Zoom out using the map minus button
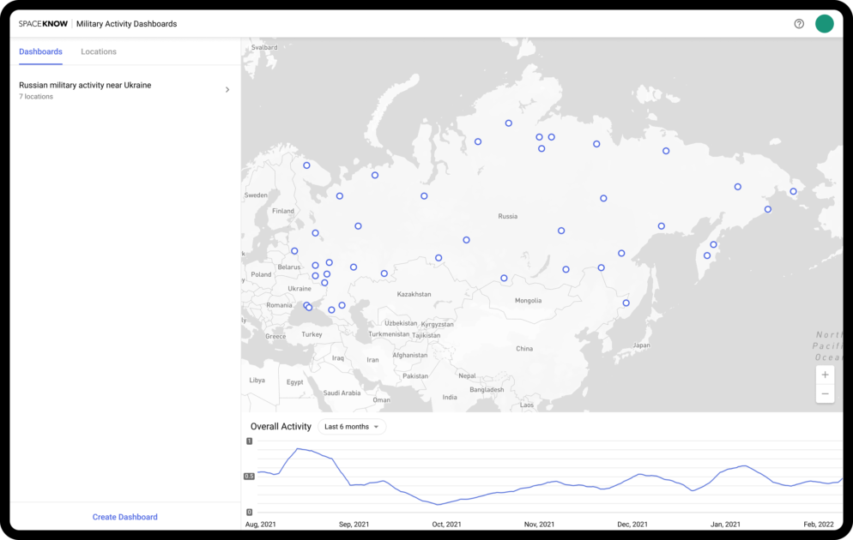Viewport: 853px width, 540px height. click(x=825, y=393)
